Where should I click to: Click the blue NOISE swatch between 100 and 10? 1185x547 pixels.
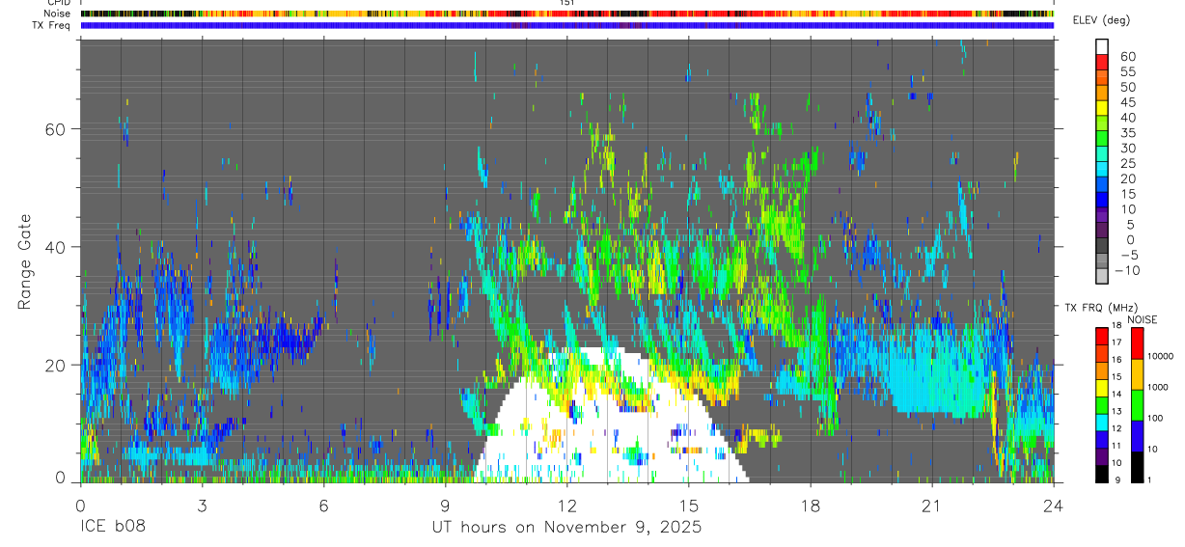click(1136, 436)
